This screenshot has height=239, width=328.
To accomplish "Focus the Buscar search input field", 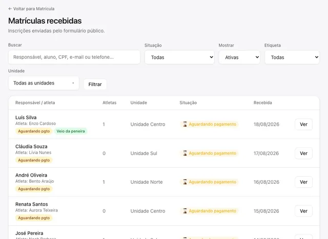I will click(74, 57).
